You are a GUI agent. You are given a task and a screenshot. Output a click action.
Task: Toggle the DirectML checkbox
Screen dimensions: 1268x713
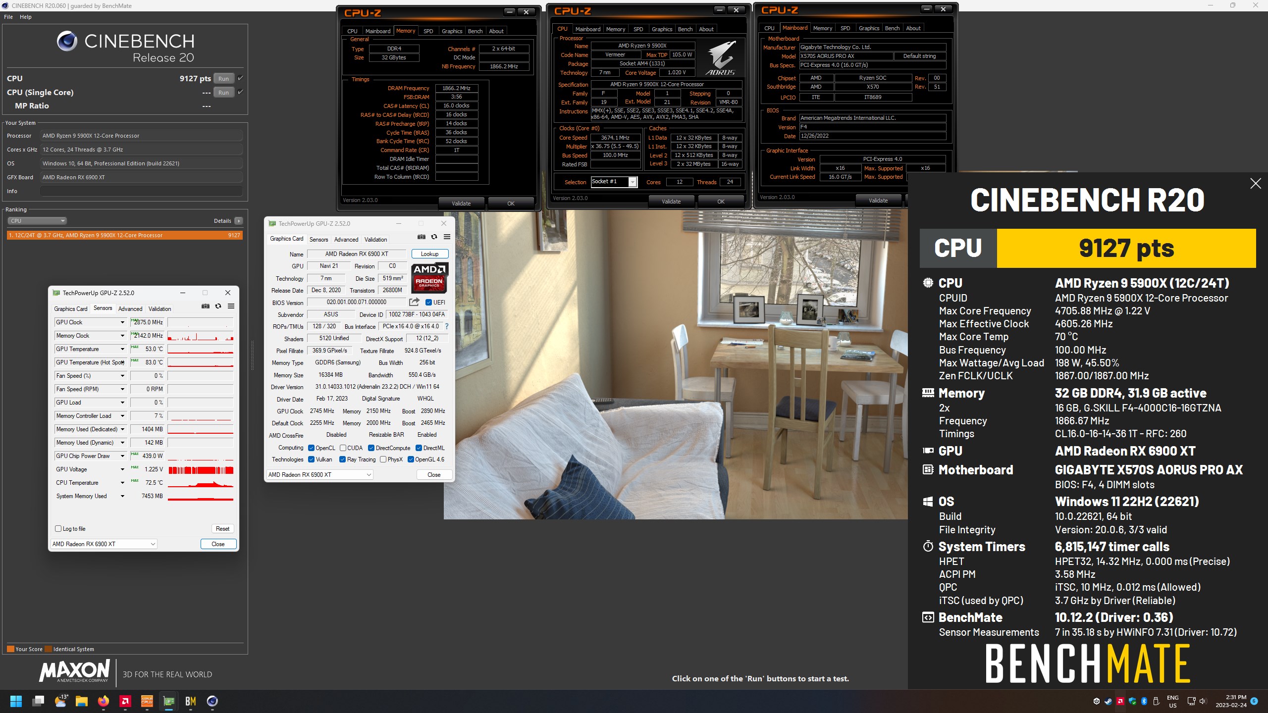click(419, 448)
